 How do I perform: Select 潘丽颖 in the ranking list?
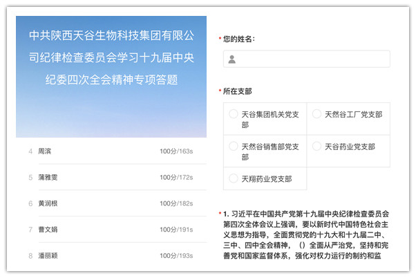click(x=48, y=255)
